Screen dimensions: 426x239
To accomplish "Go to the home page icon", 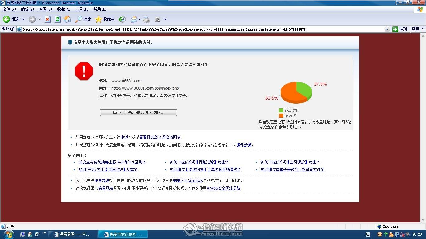I will click(x=67, y=19).
